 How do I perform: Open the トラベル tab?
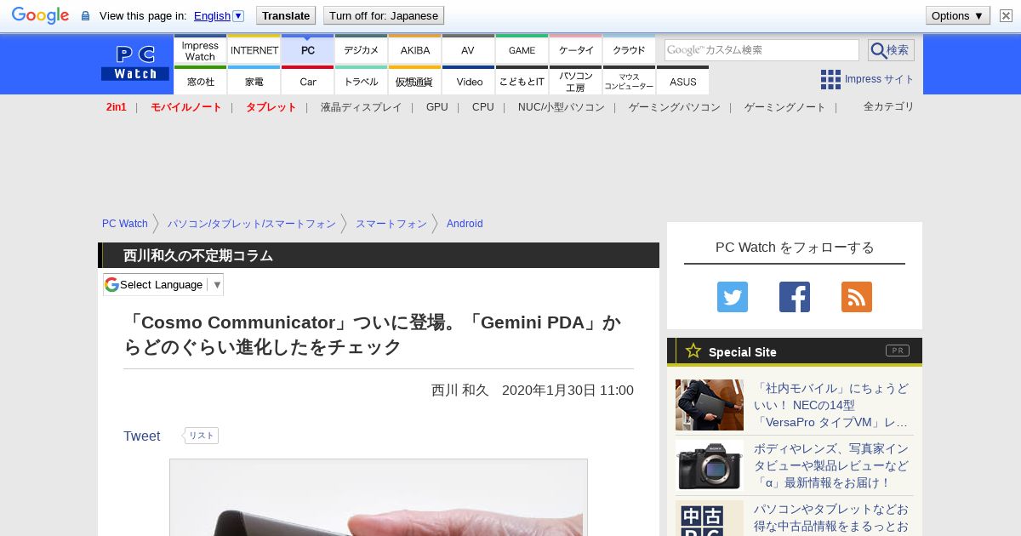click(362, 81)
